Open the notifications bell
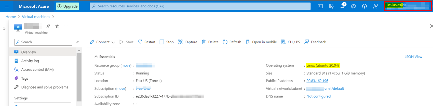 [x=342, y=6]
